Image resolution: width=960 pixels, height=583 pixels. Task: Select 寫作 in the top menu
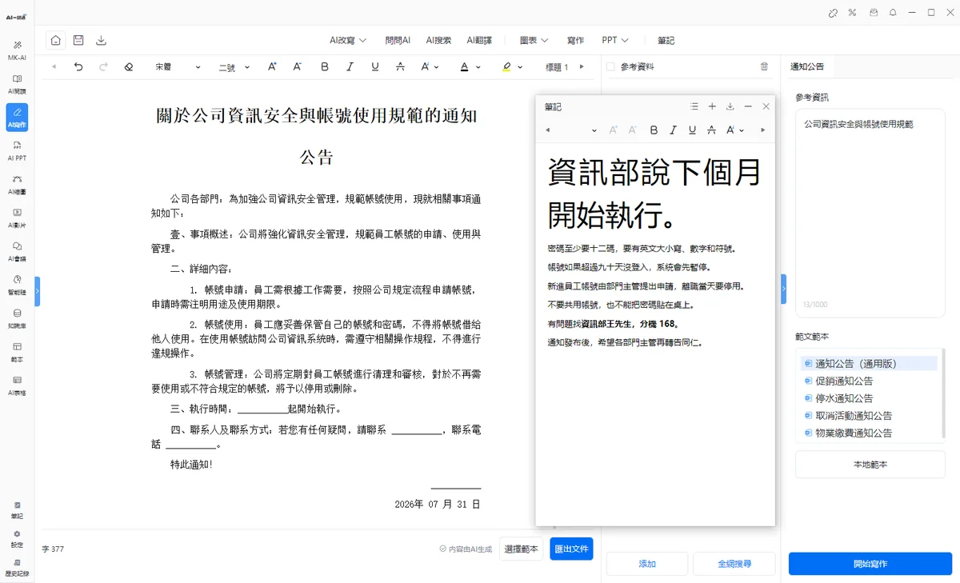coord(575,40)
